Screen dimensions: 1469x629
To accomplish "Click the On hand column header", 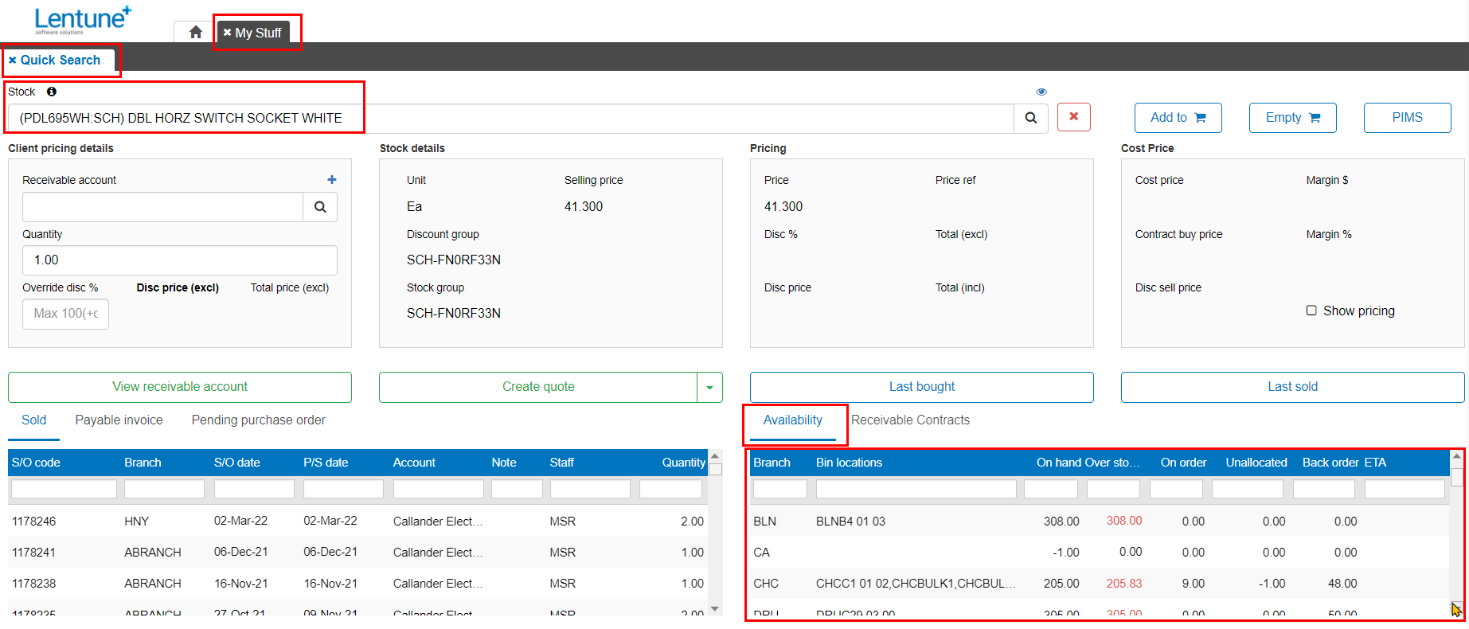I will click(1059, 463).
